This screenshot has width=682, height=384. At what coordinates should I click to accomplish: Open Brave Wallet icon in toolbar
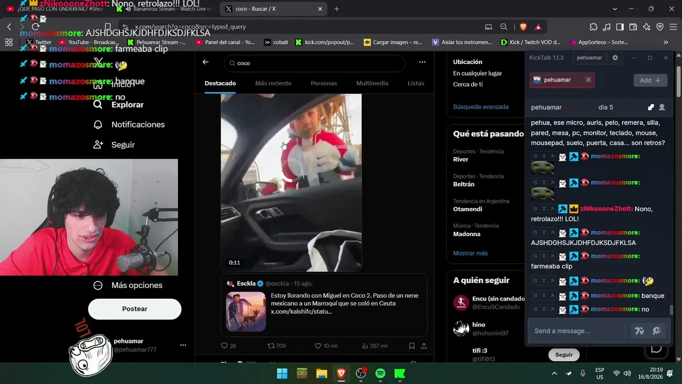pyautogui.click(x=633, y=27)
